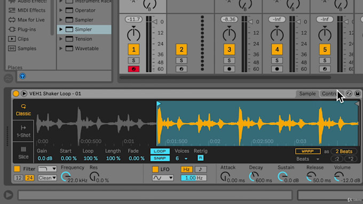Preview sample with Simpler play button
Viewport: 363px width, 204px height.
click(x=24, y=94)
